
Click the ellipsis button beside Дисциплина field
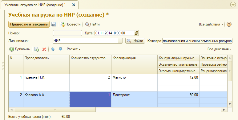[120, 41]
